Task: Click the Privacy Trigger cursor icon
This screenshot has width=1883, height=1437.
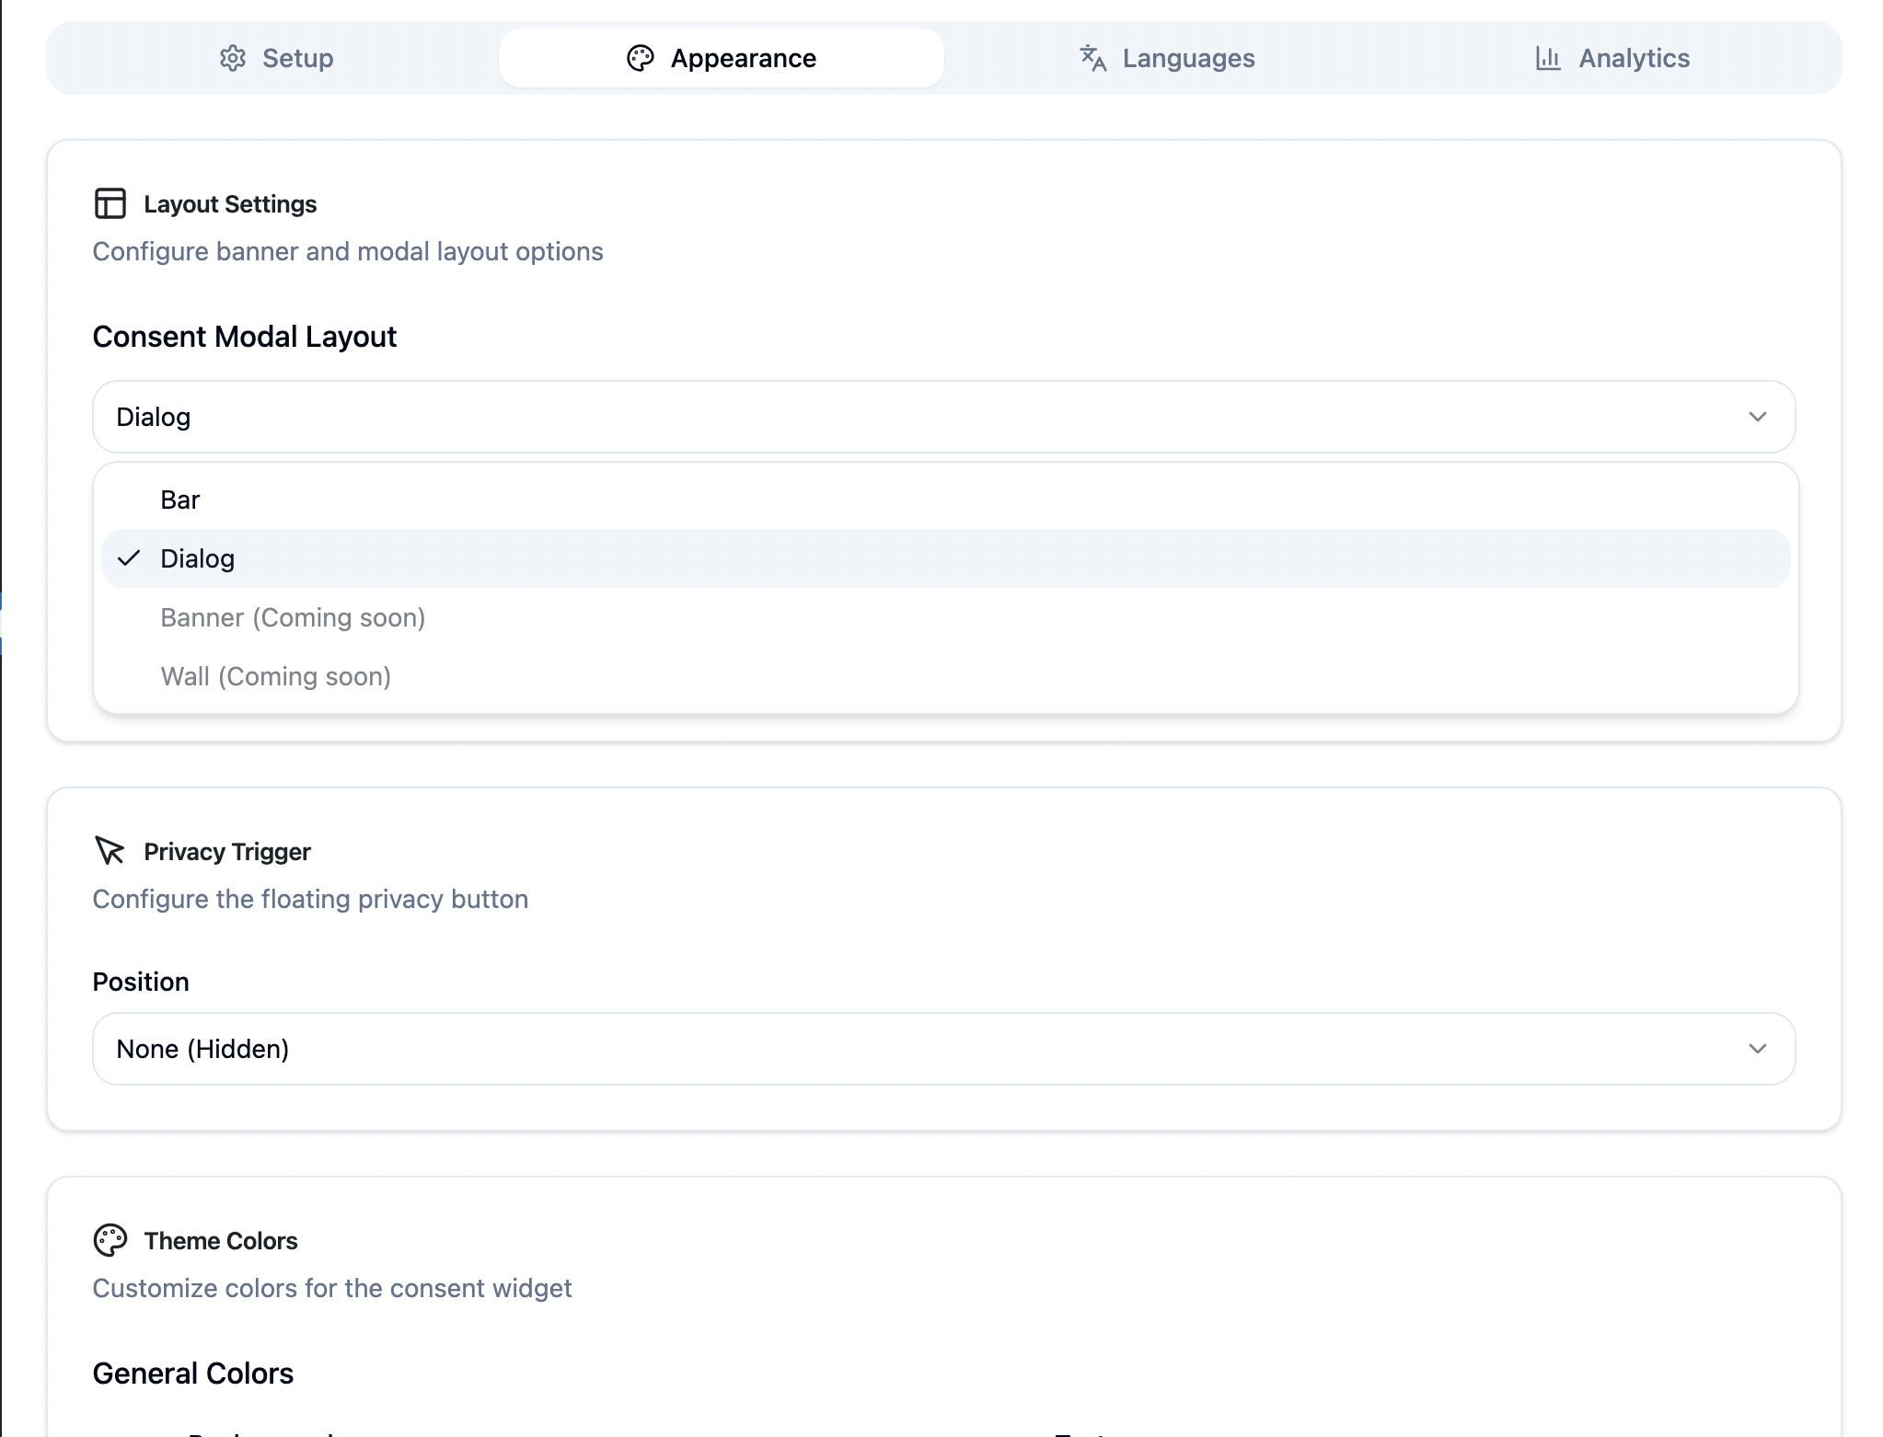Action: point(110,851)
